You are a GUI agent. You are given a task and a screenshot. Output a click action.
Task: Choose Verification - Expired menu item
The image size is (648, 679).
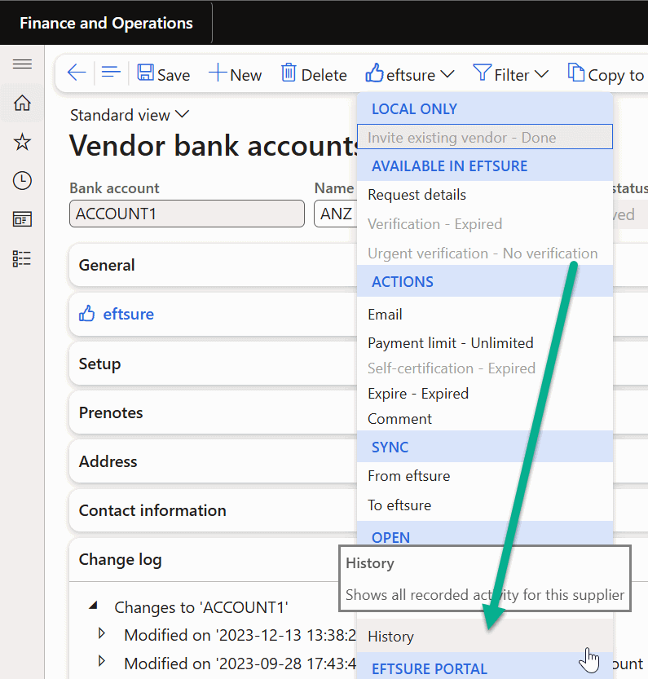click(x=485, y=224)
